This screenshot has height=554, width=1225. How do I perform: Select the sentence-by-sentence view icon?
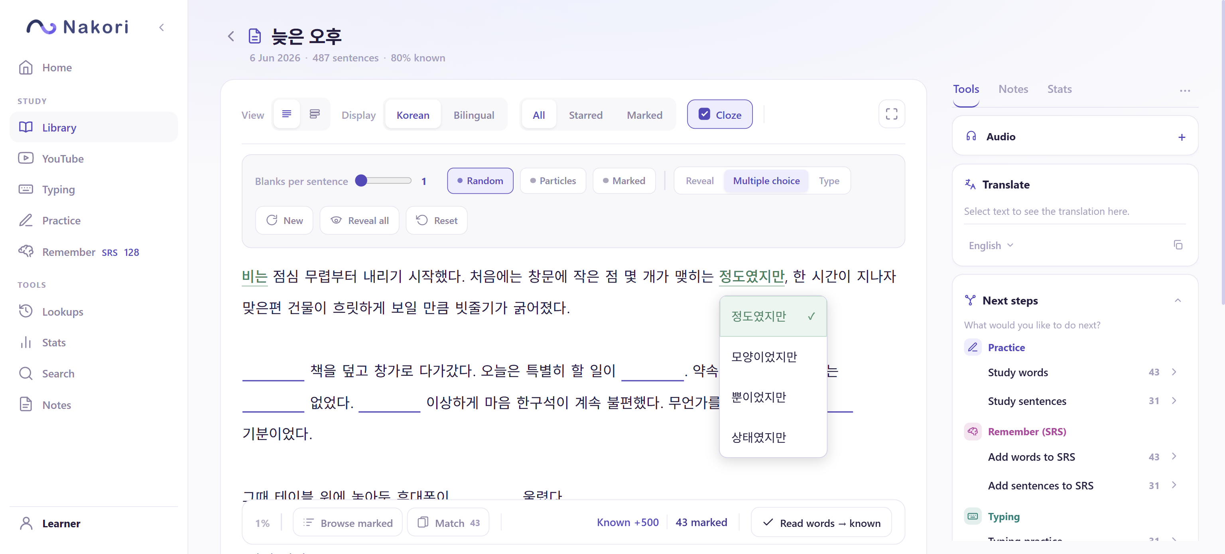click(x=314, y=114)
